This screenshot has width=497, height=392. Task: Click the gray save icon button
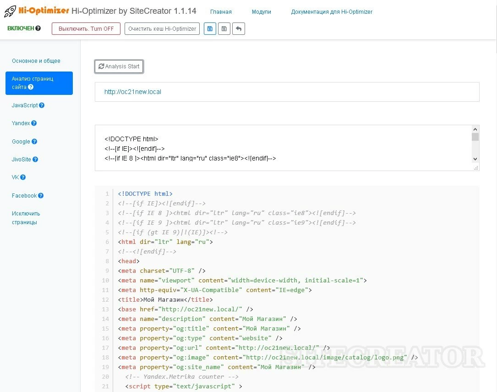tap(224, 28)
